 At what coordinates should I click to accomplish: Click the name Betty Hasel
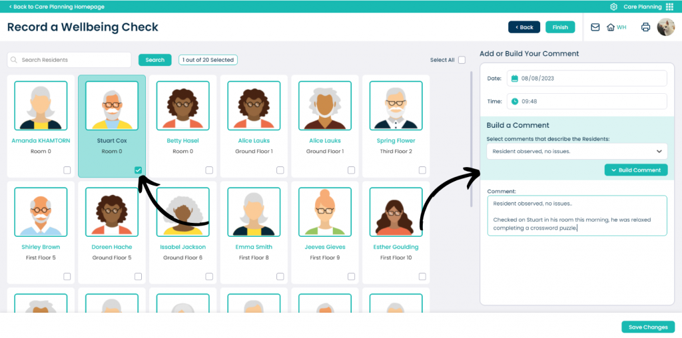pos(182,141)
